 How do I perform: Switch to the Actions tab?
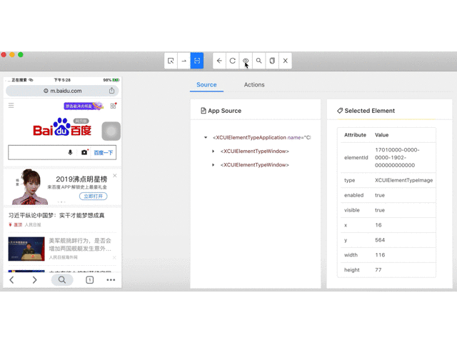coord(254,84)
